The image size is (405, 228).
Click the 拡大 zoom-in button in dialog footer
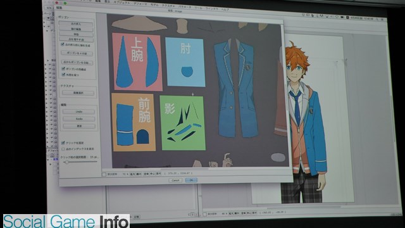[132, 174]
